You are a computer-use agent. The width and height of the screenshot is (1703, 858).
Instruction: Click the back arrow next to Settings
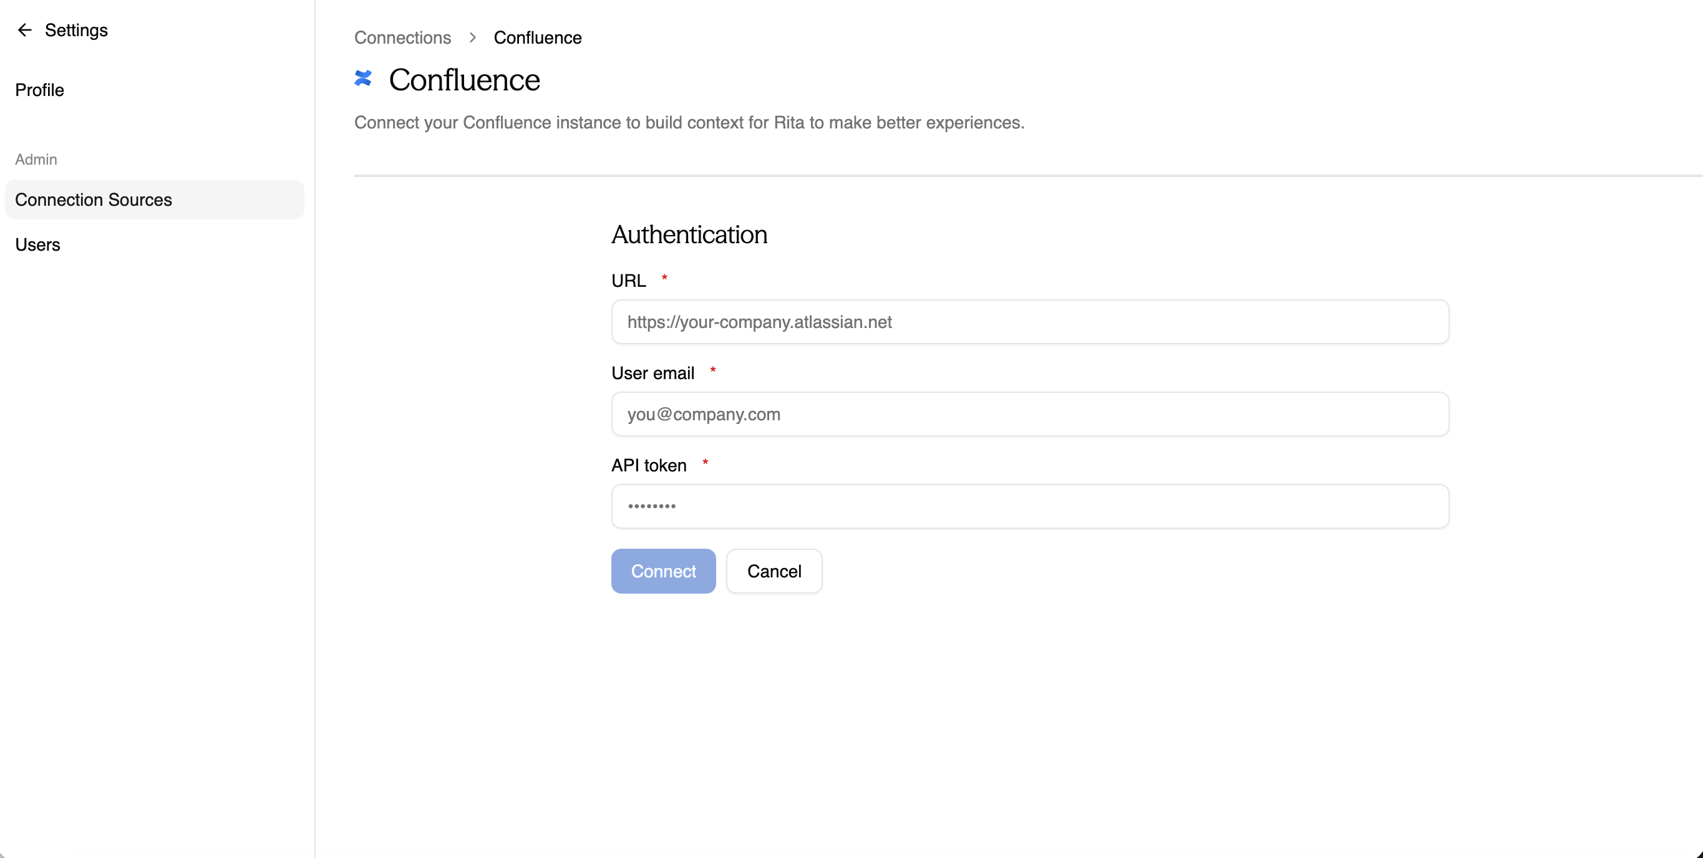point(24,30)
